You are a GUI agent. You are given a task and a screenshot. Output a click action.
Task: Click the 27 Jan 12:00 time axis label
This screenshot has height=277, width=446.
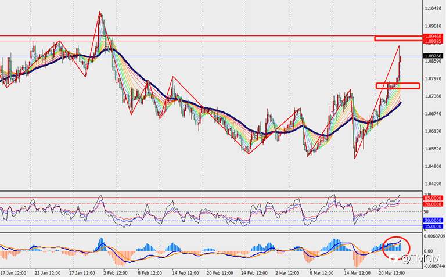[82, 273]
